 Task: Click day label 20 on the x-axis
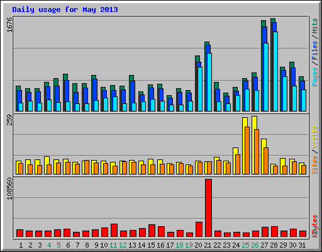point(198,245)
